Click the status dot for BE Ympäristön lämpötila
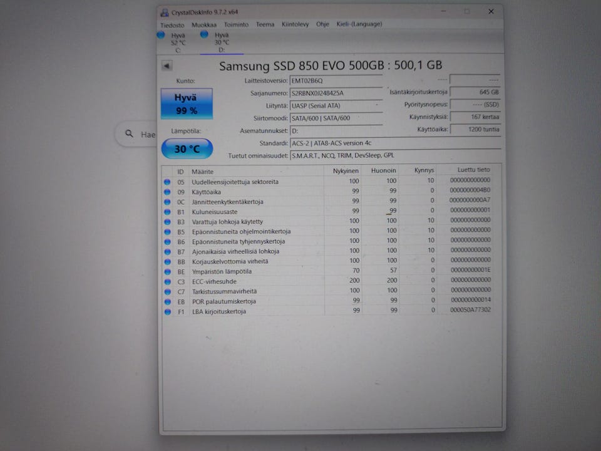This screenshot has height=451, width=601. click(x=168, y=272)
